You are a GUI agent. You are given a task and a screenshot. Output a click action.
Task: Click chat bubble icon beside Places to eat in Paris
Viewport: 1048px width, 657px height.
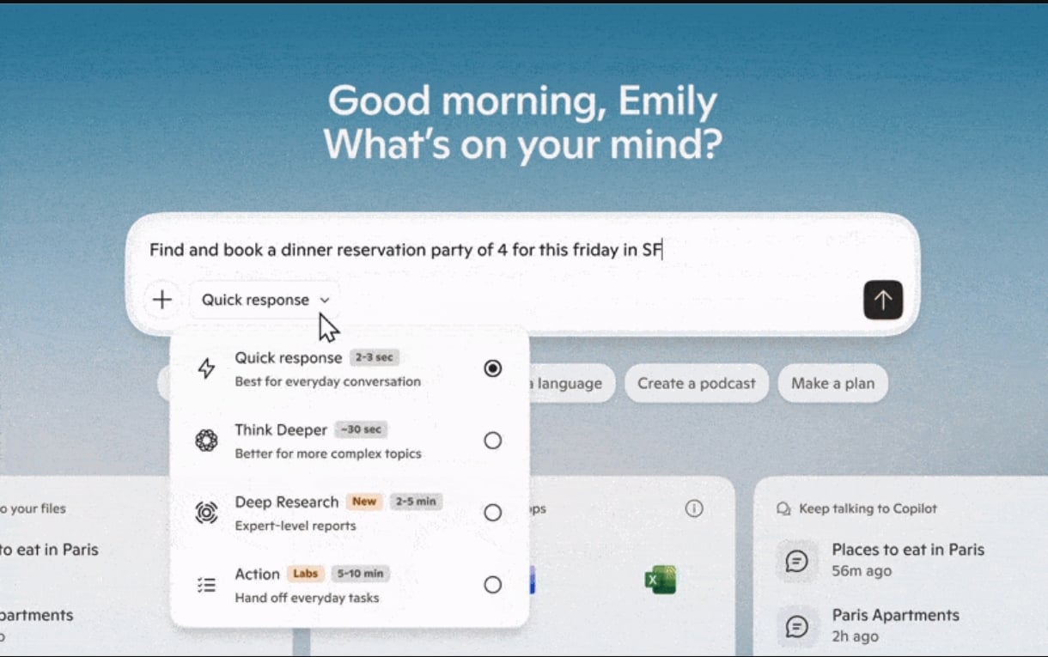(x=796, y=561)
